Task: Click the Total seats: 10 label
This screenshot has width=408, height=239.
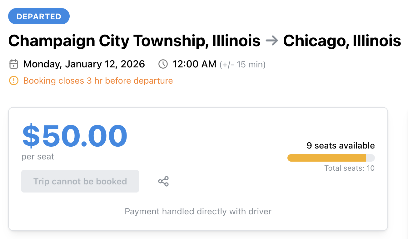Action: (x=349, y=168)
